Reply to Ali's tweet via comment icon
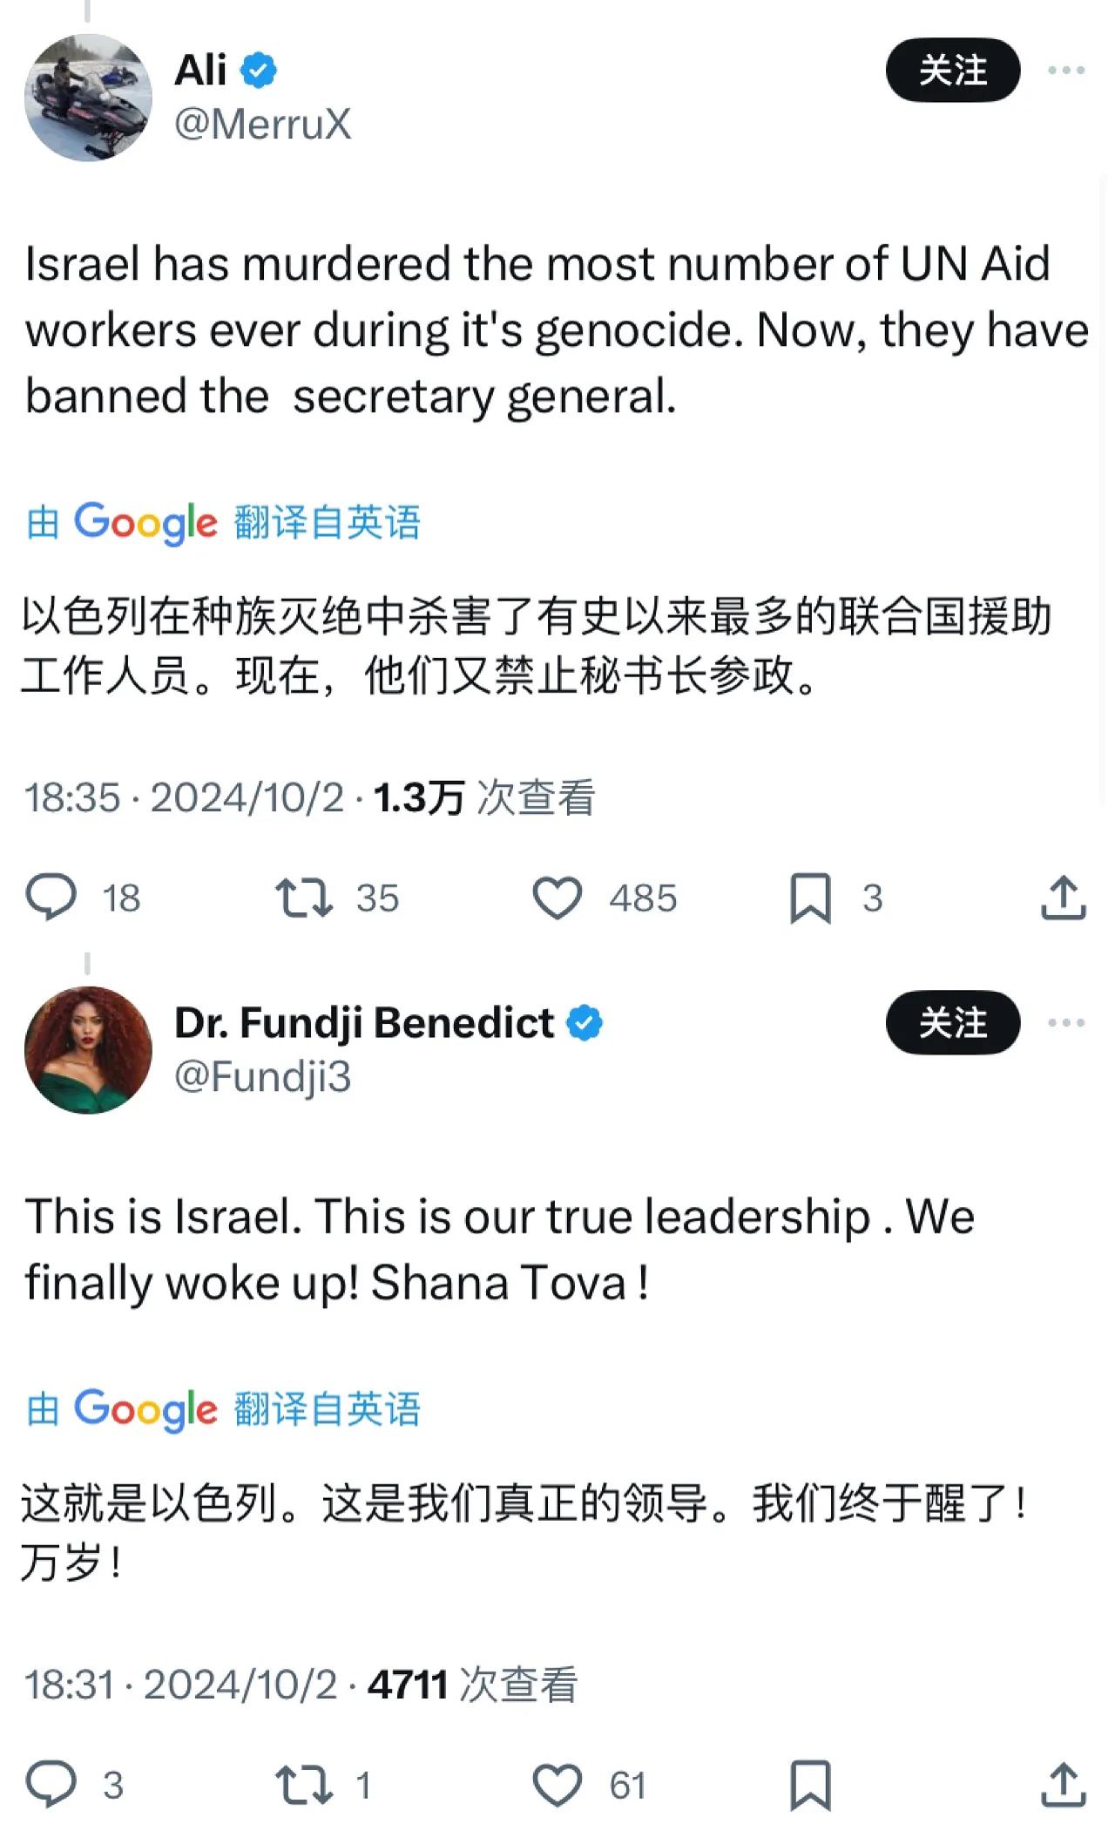The height and width of the screenshot is (1824, 1115). pyautogui.click(x=51, y=898)
